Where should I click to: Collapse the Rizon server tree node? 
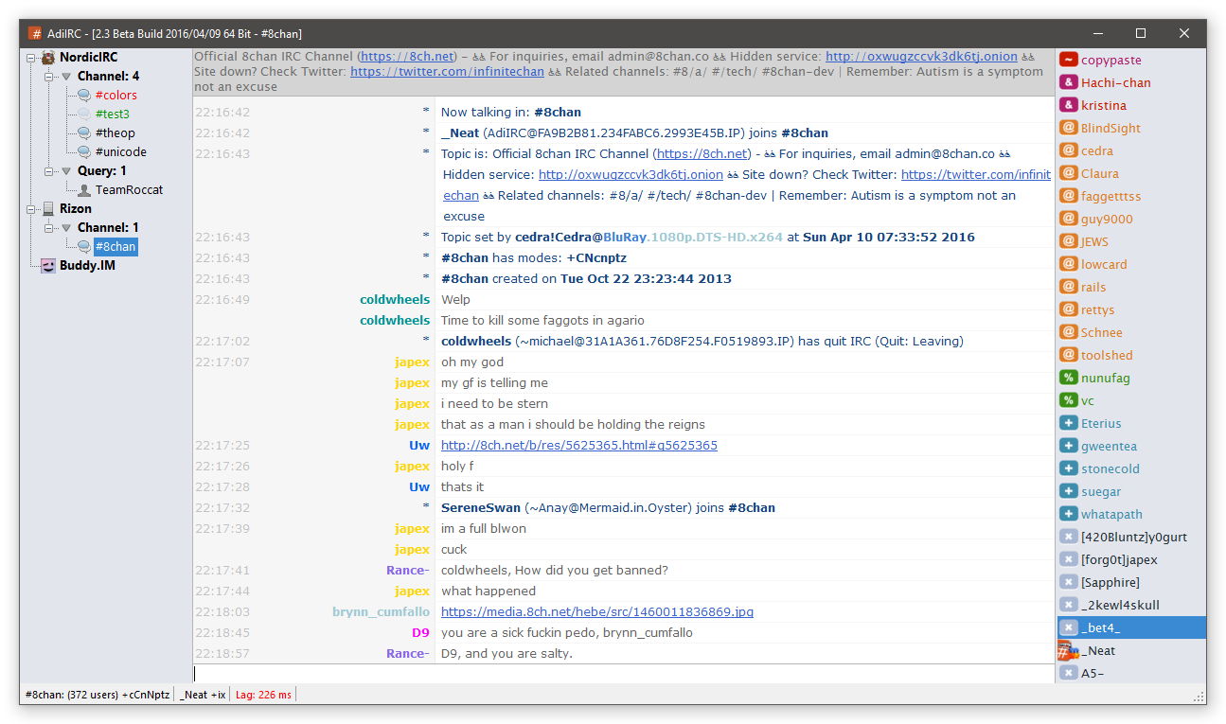pyautogui.click(x=30, y=208)
